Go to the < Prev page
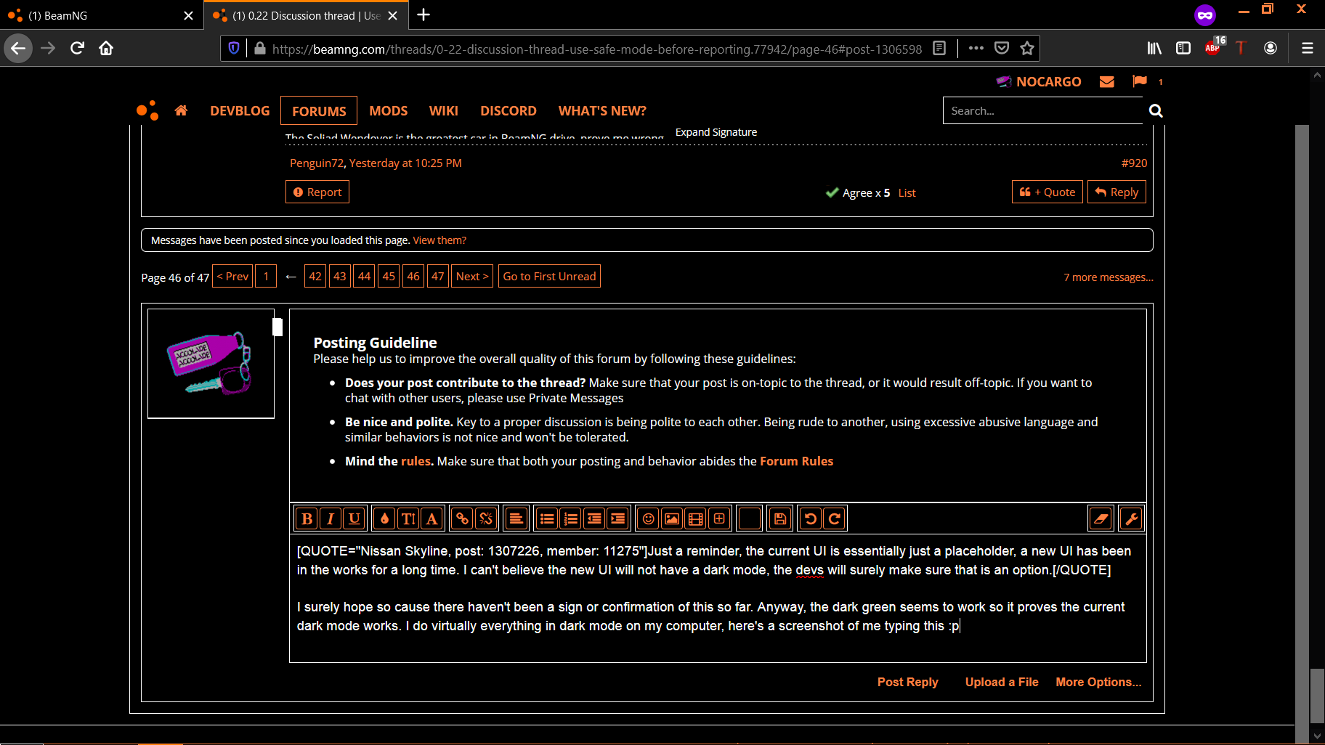 [x=232, y=276]
